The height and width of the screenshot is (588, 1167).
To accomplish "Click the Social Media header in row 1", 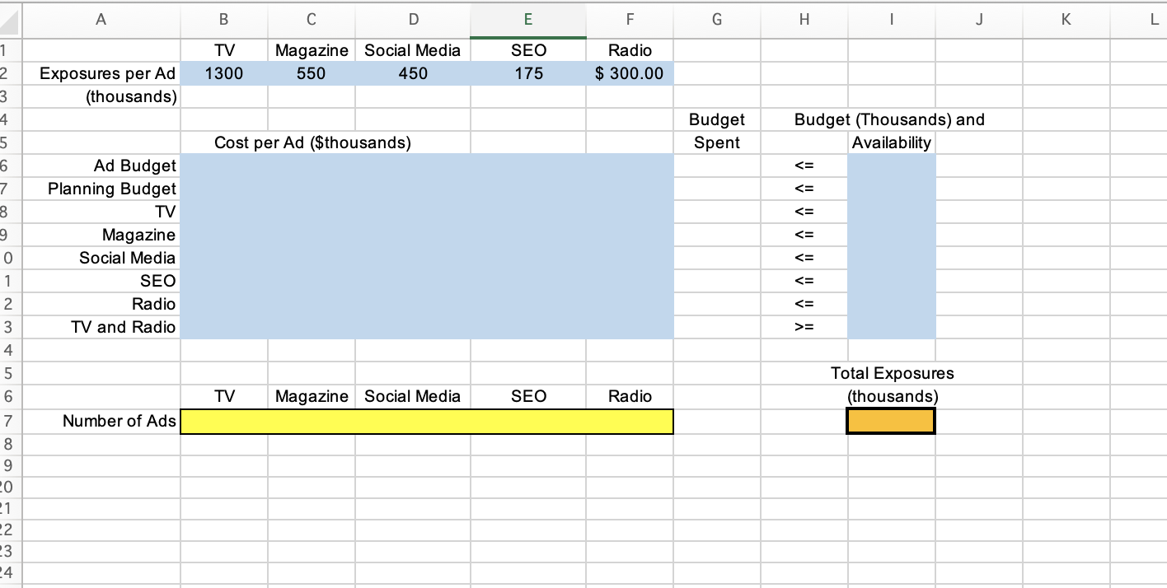I will point(413,50).
